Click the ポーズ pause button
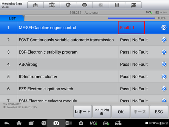This screenshot has width=169, height=127. point(140,111)
